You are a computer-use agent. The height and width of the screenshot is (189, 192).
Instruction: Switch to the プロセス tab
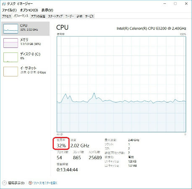click(6, 16)
